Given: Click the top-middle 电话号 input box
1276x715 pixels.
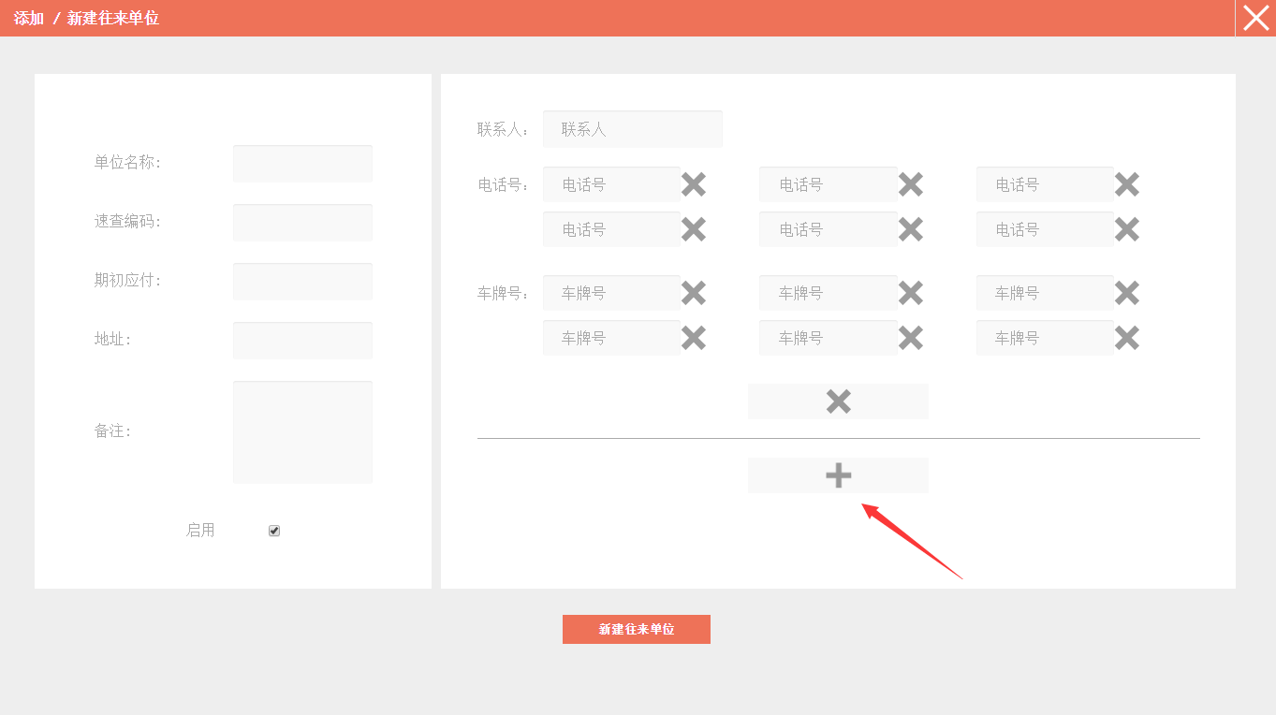Looking at the screenshot, I should coord(828,184).
